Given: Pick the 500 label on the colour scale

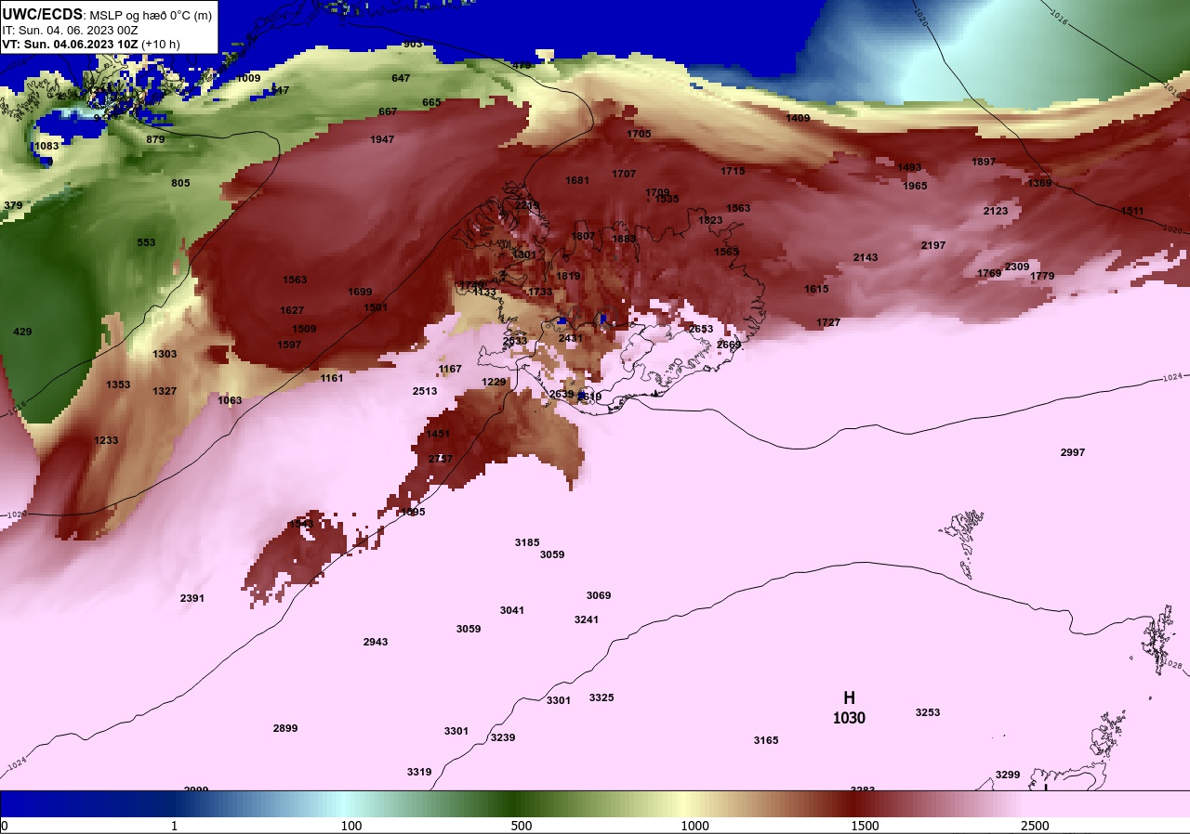Looking at the screenshot, I should (522, 826).
